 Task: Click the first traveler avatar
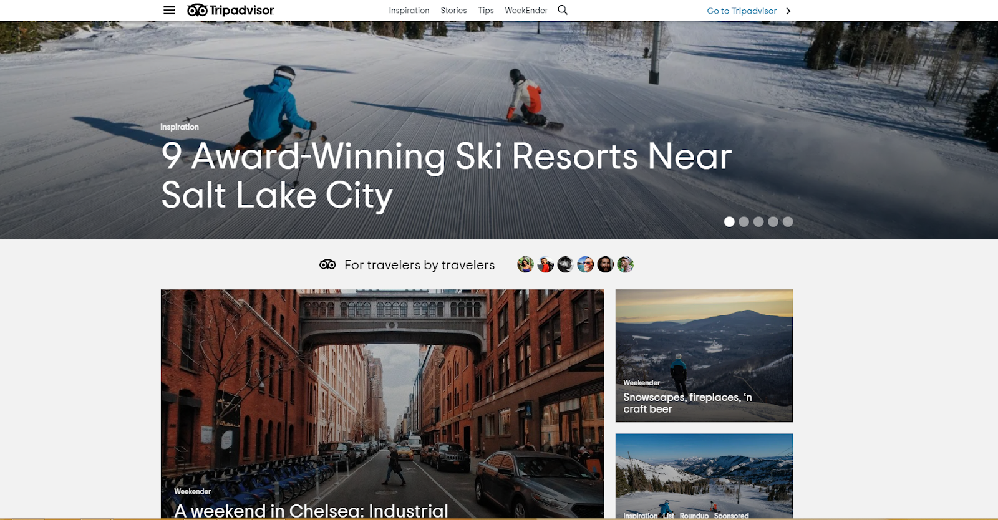(525, 264)
